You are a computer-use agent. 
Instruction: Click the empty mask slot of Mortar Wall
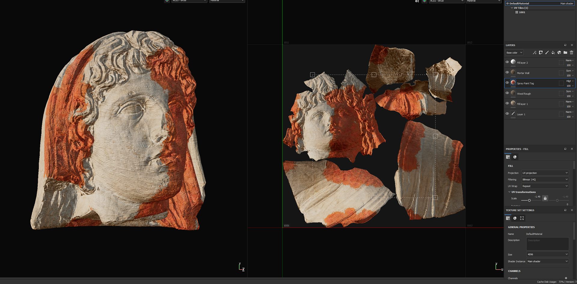point(561,73)
